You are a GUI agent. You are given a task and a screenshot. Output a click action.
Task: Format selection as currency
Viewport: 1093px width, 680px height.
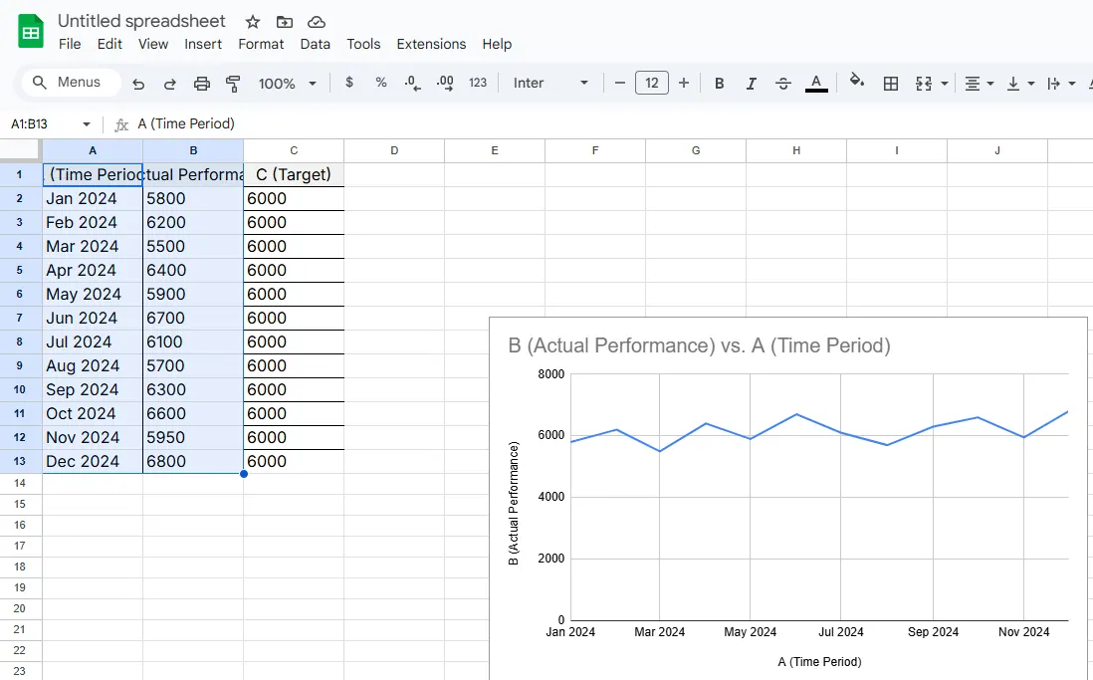[x=349, y=83]
